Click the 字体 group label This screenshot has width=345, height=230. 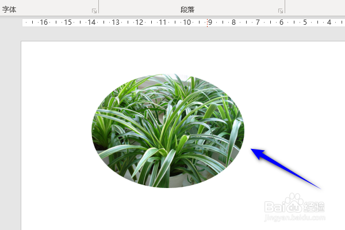[9, 10]
